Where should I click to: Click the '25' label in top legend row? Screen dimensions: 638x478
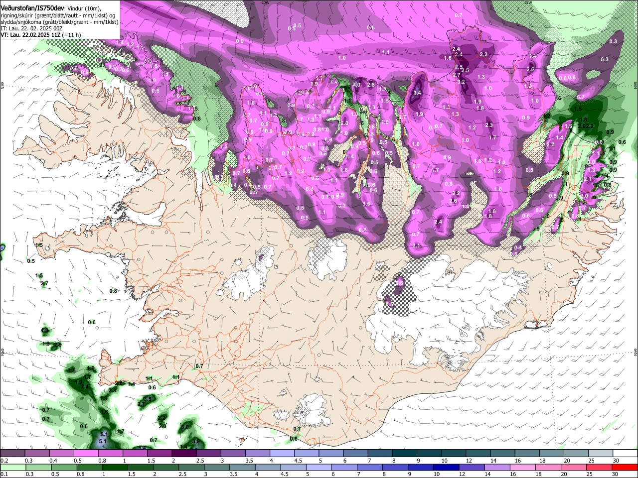pyautogui.click(x=591, y=461)
